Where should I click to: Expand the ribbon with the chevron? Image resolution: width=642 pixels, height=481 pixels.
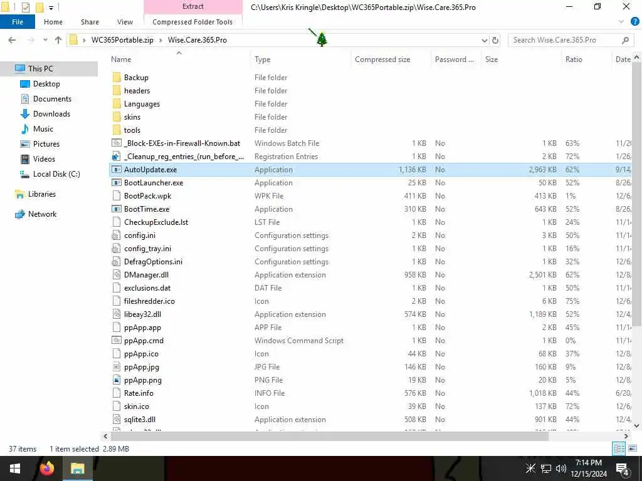pos(621,22)
